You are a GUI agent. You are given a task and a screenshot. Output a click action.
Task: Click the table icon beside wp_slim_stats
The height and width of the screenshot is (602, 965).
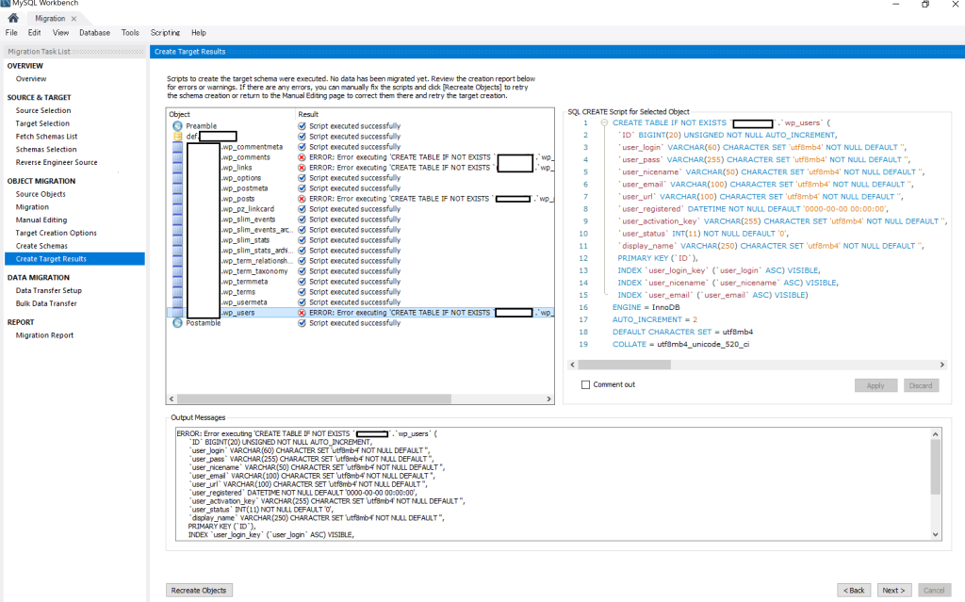pyautogui.click(x=177, y=240)
